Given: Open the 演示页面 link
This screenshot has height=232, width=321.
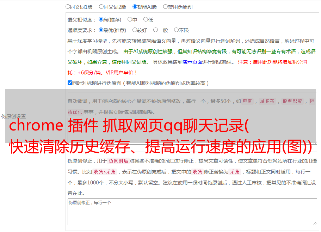Looking at the screenshot, I should tap(192, 62).
